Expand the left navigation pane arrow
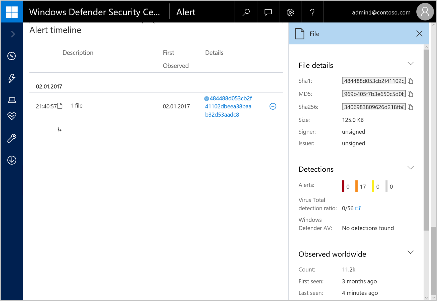The image size is (437, 301). point(13,34)
